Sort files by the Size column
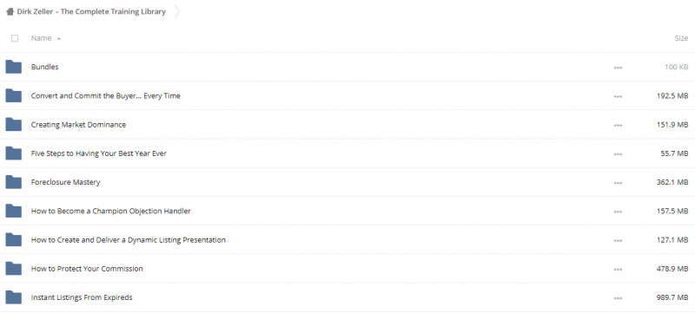Image resolution: width=695 pixels, height=313 pixels. click(681, 38)
